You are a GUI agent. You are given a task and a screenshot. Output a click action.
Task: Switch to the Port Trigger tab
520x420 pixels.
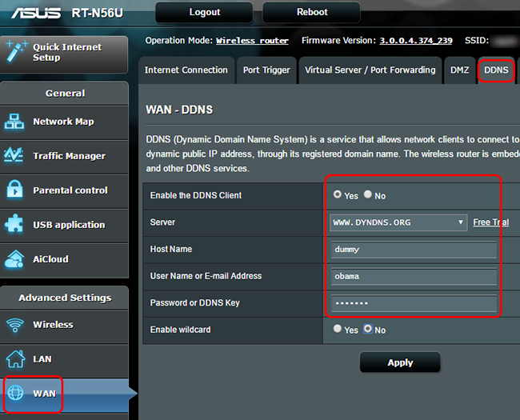tap(266, 70)
